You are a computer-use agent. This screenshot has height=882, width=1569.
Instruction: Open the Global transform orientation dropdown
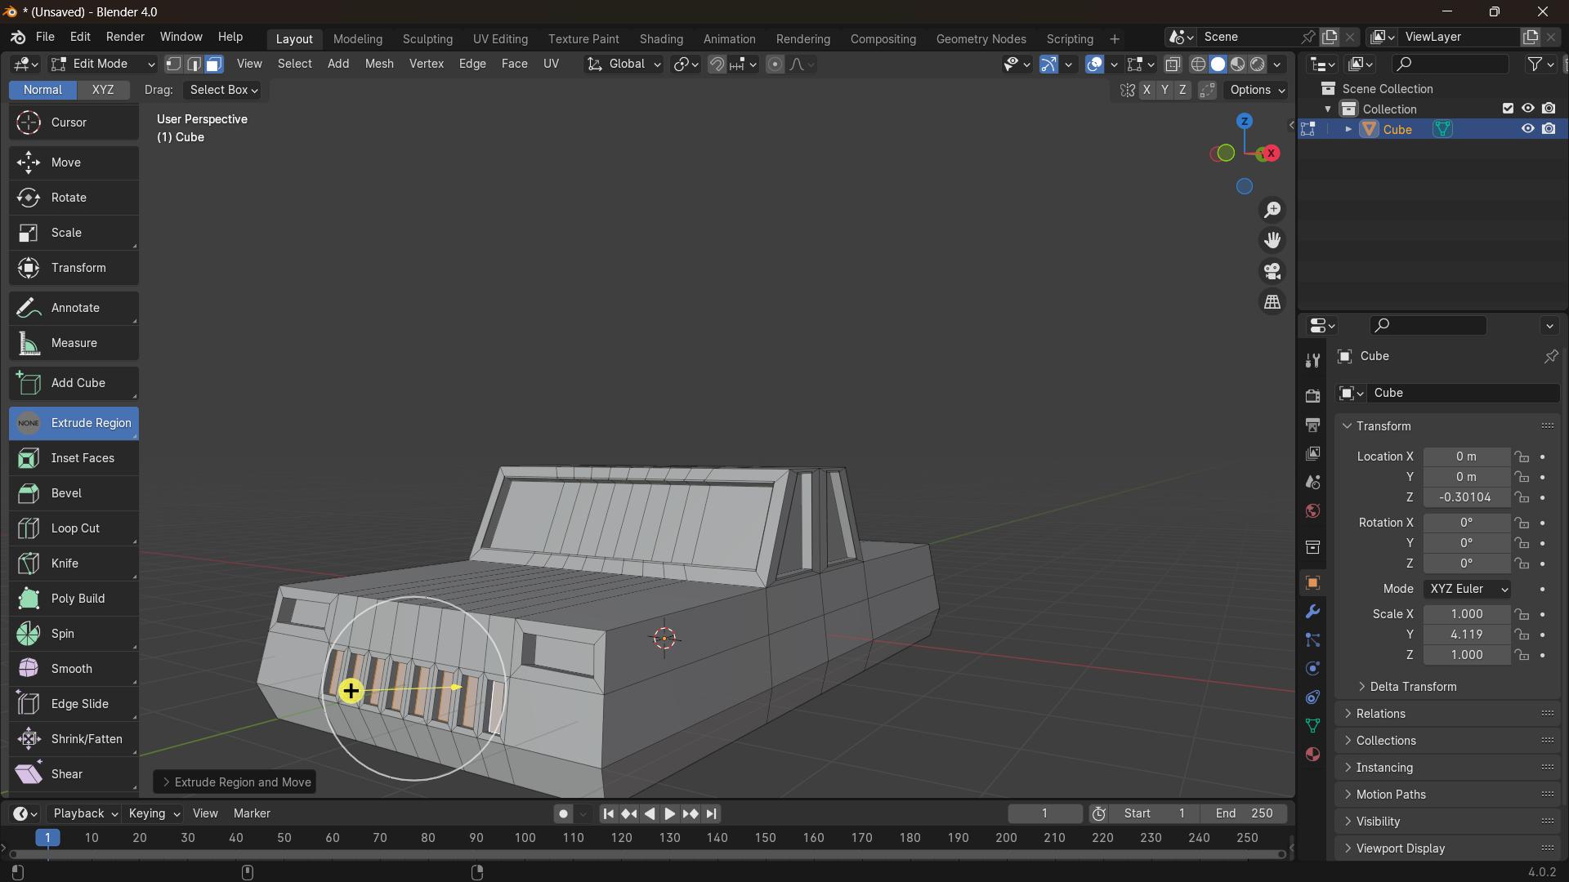[x=625, y=65]
